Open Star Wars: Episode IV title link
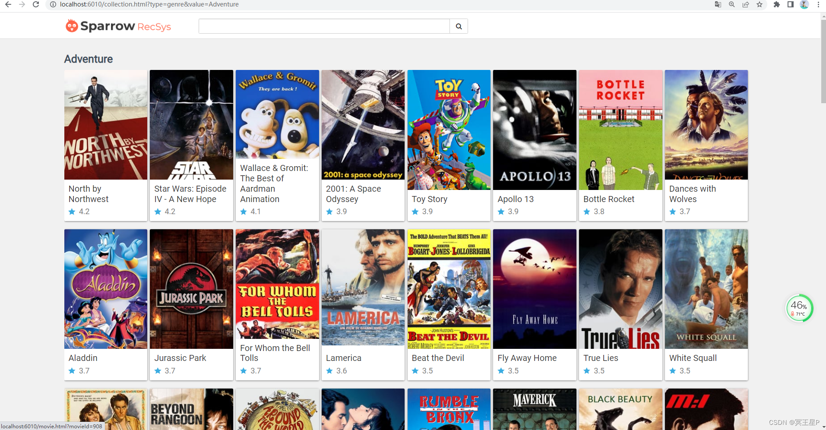 190,194
